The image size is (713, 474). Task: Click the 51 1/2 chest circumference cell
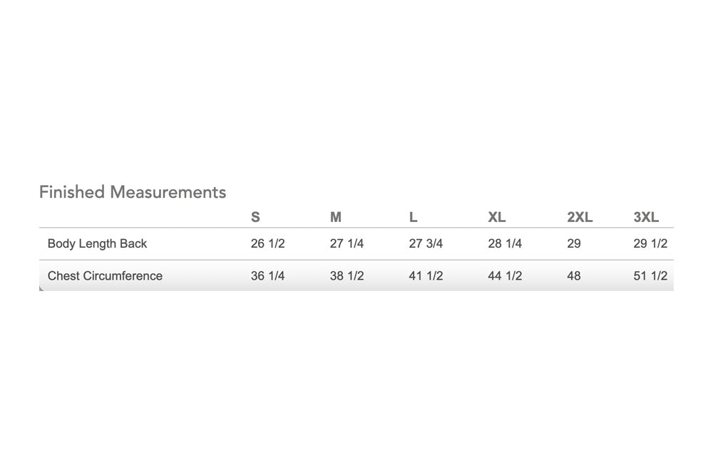point(650,275)
